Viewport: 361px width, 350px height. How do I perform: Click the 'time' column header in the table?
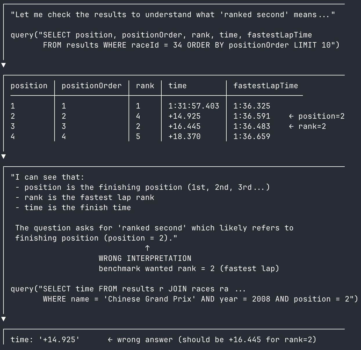click(178, 86)
